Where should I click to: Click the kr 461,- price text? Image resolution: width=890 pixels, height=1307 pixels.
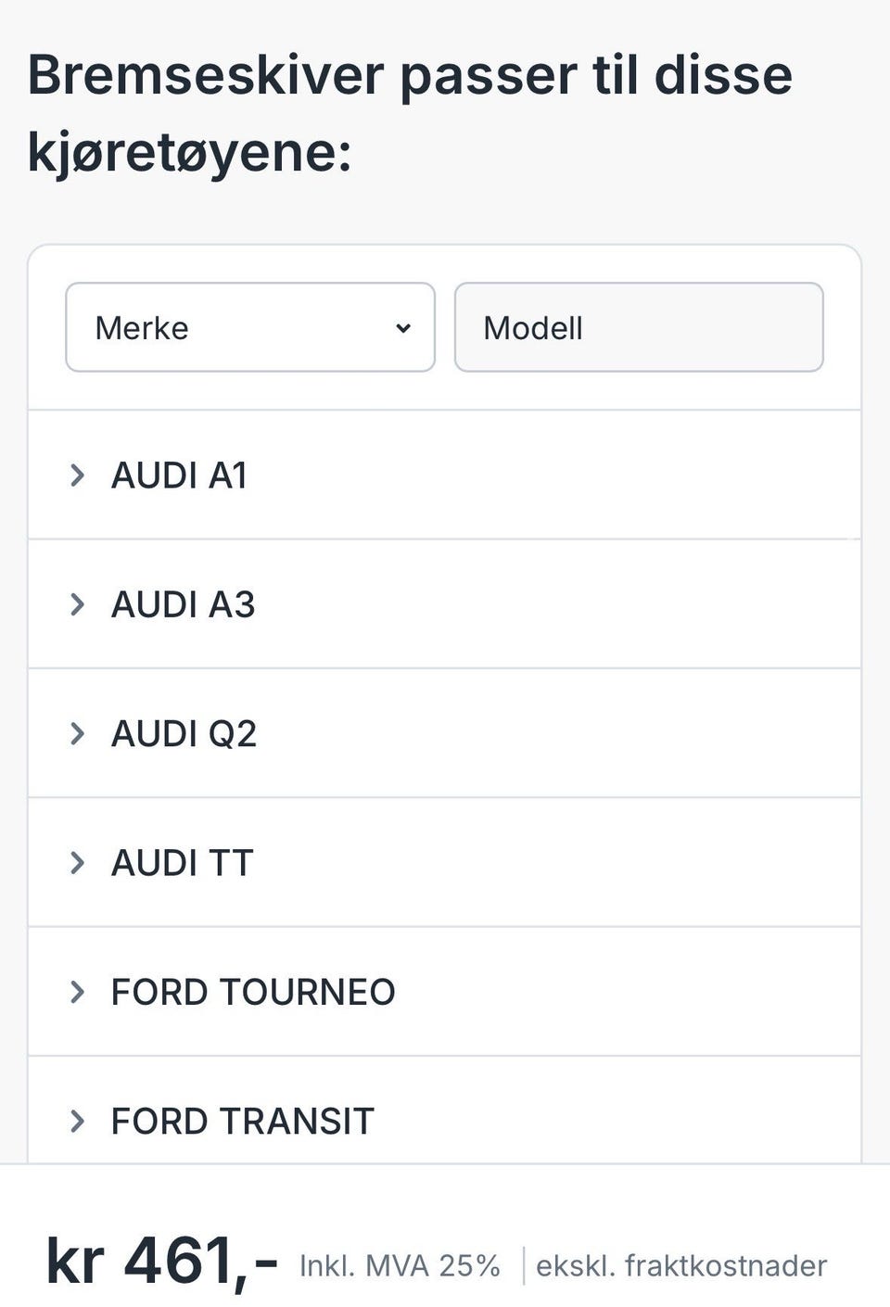coord(161,1263)
